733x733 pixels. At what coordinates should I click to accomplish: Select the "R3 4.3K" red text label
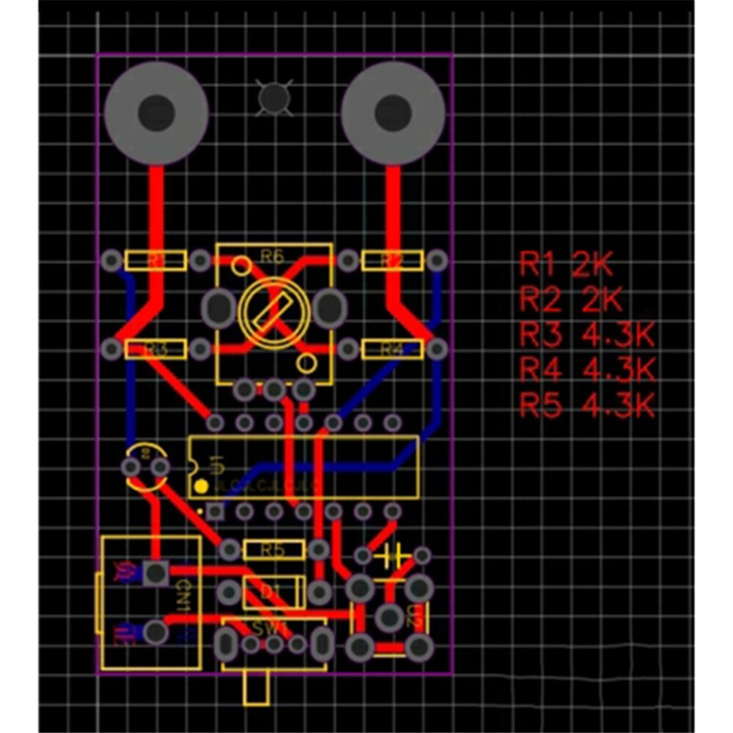[587, 335]
